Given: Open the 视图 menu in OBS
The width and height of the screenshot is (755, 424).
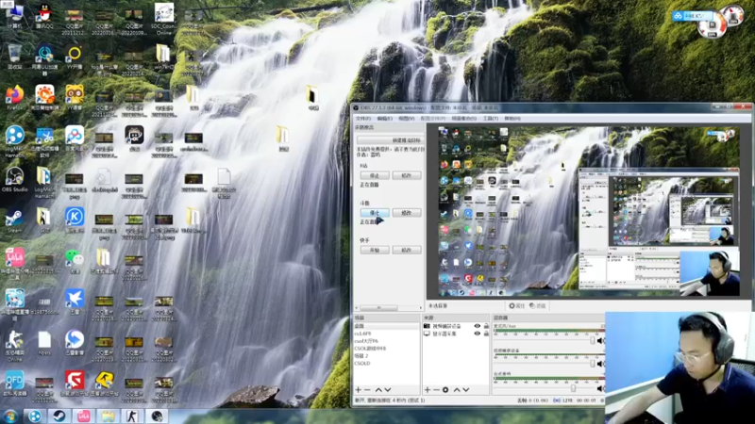Looking at the screenshot, I should (407, 119).
